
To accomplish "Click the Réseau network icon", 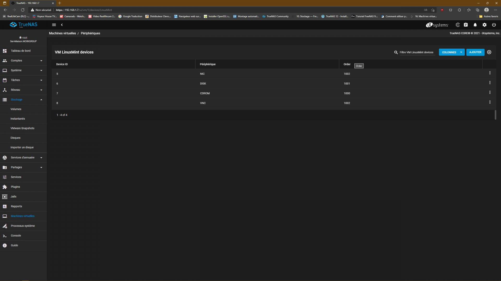I will tap(5, 90).
